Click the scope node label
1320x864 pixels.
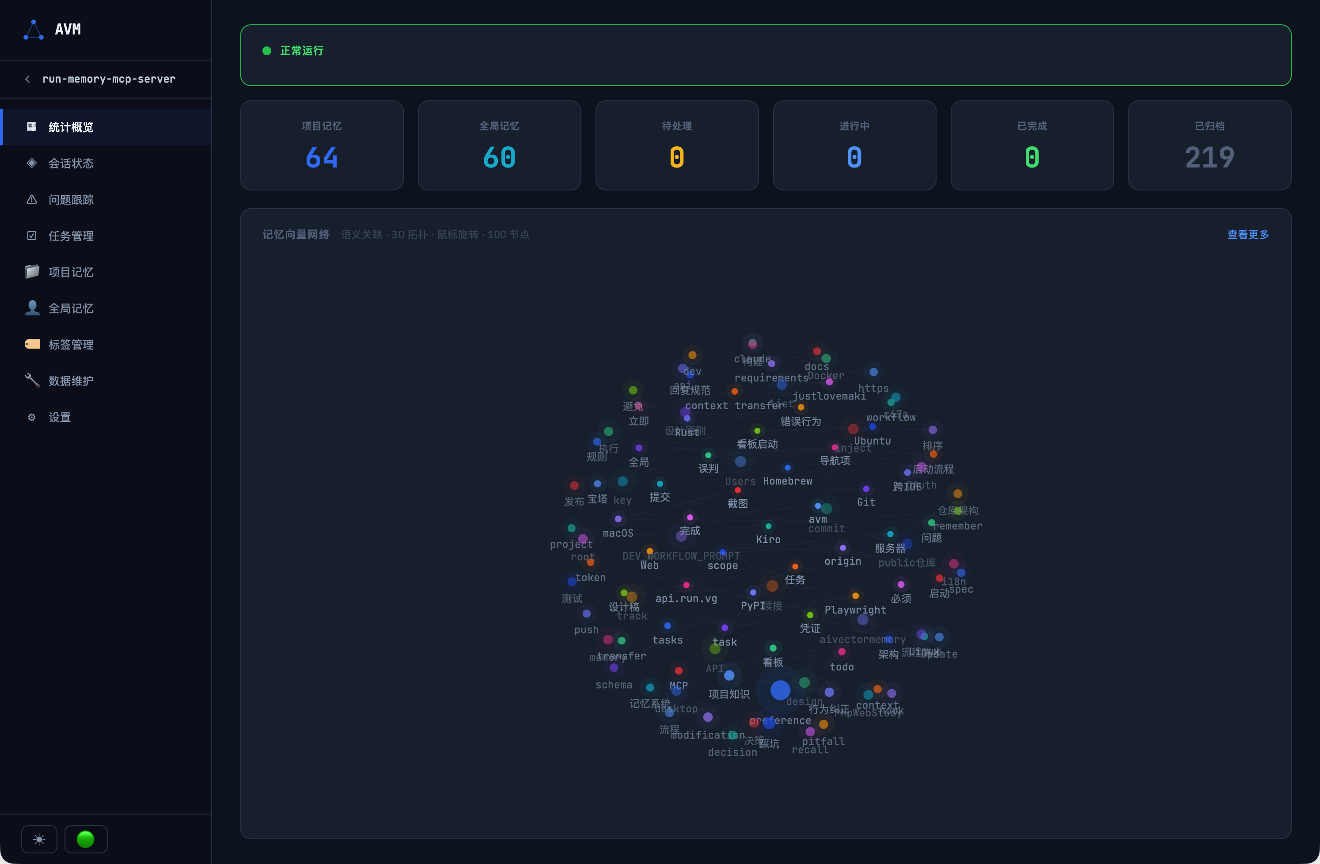click(x=723, y=565)
